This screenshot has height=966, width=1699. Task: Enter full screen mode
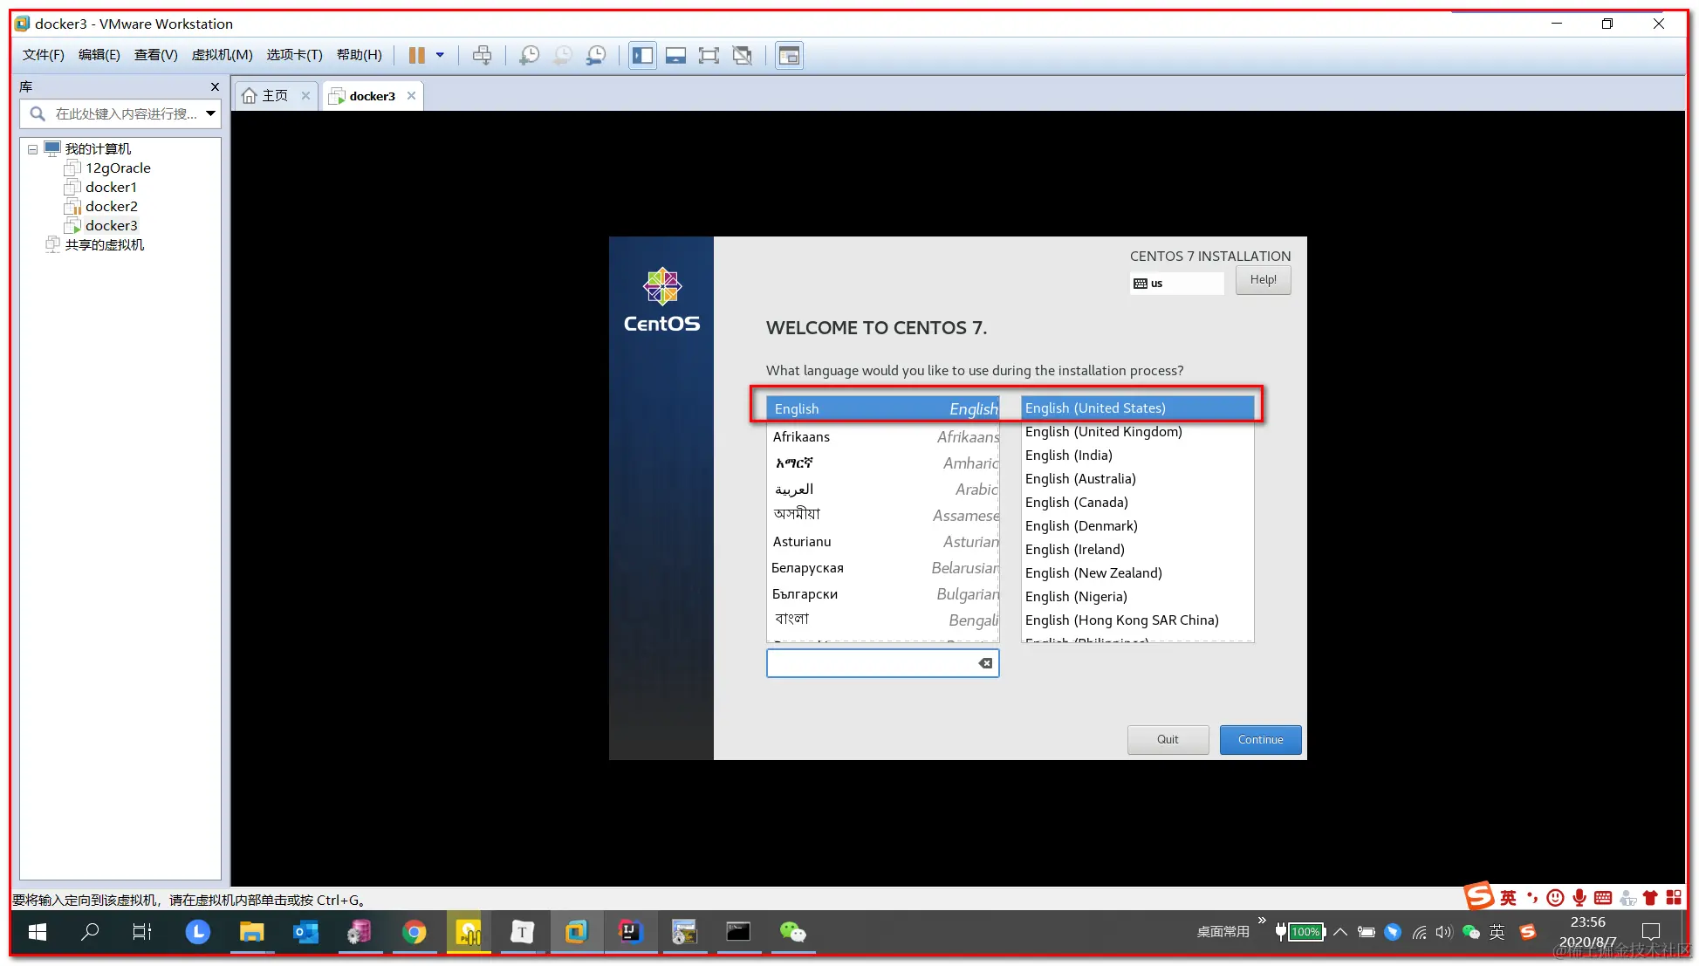click(x=709, y=55)
